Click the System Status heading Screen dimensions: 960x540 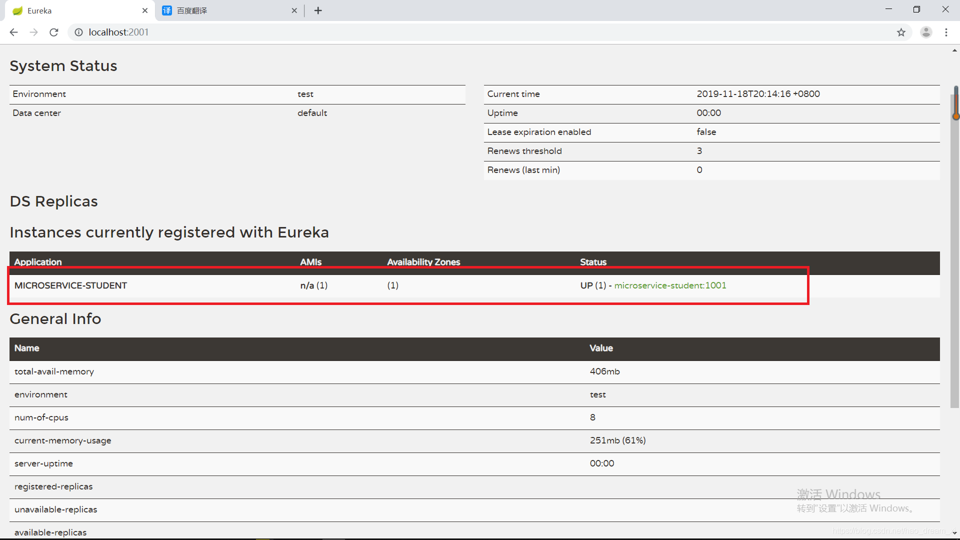pyautogui.click(x=63, y=66)
